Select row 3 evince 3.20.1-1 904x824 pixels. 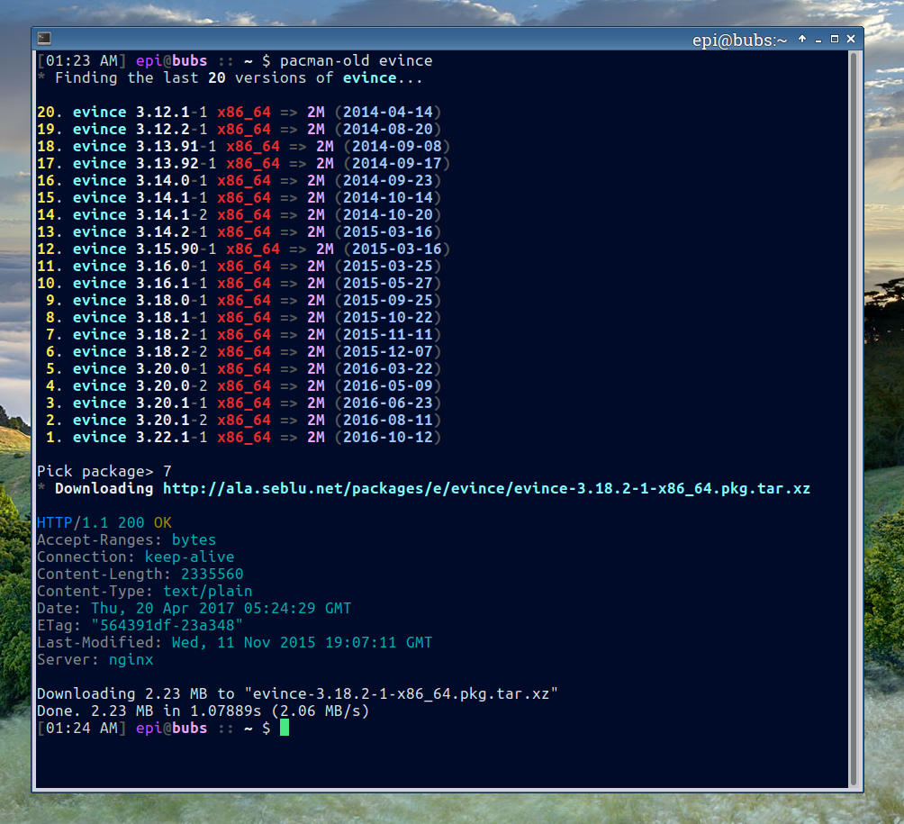click(x=243, y=403)
